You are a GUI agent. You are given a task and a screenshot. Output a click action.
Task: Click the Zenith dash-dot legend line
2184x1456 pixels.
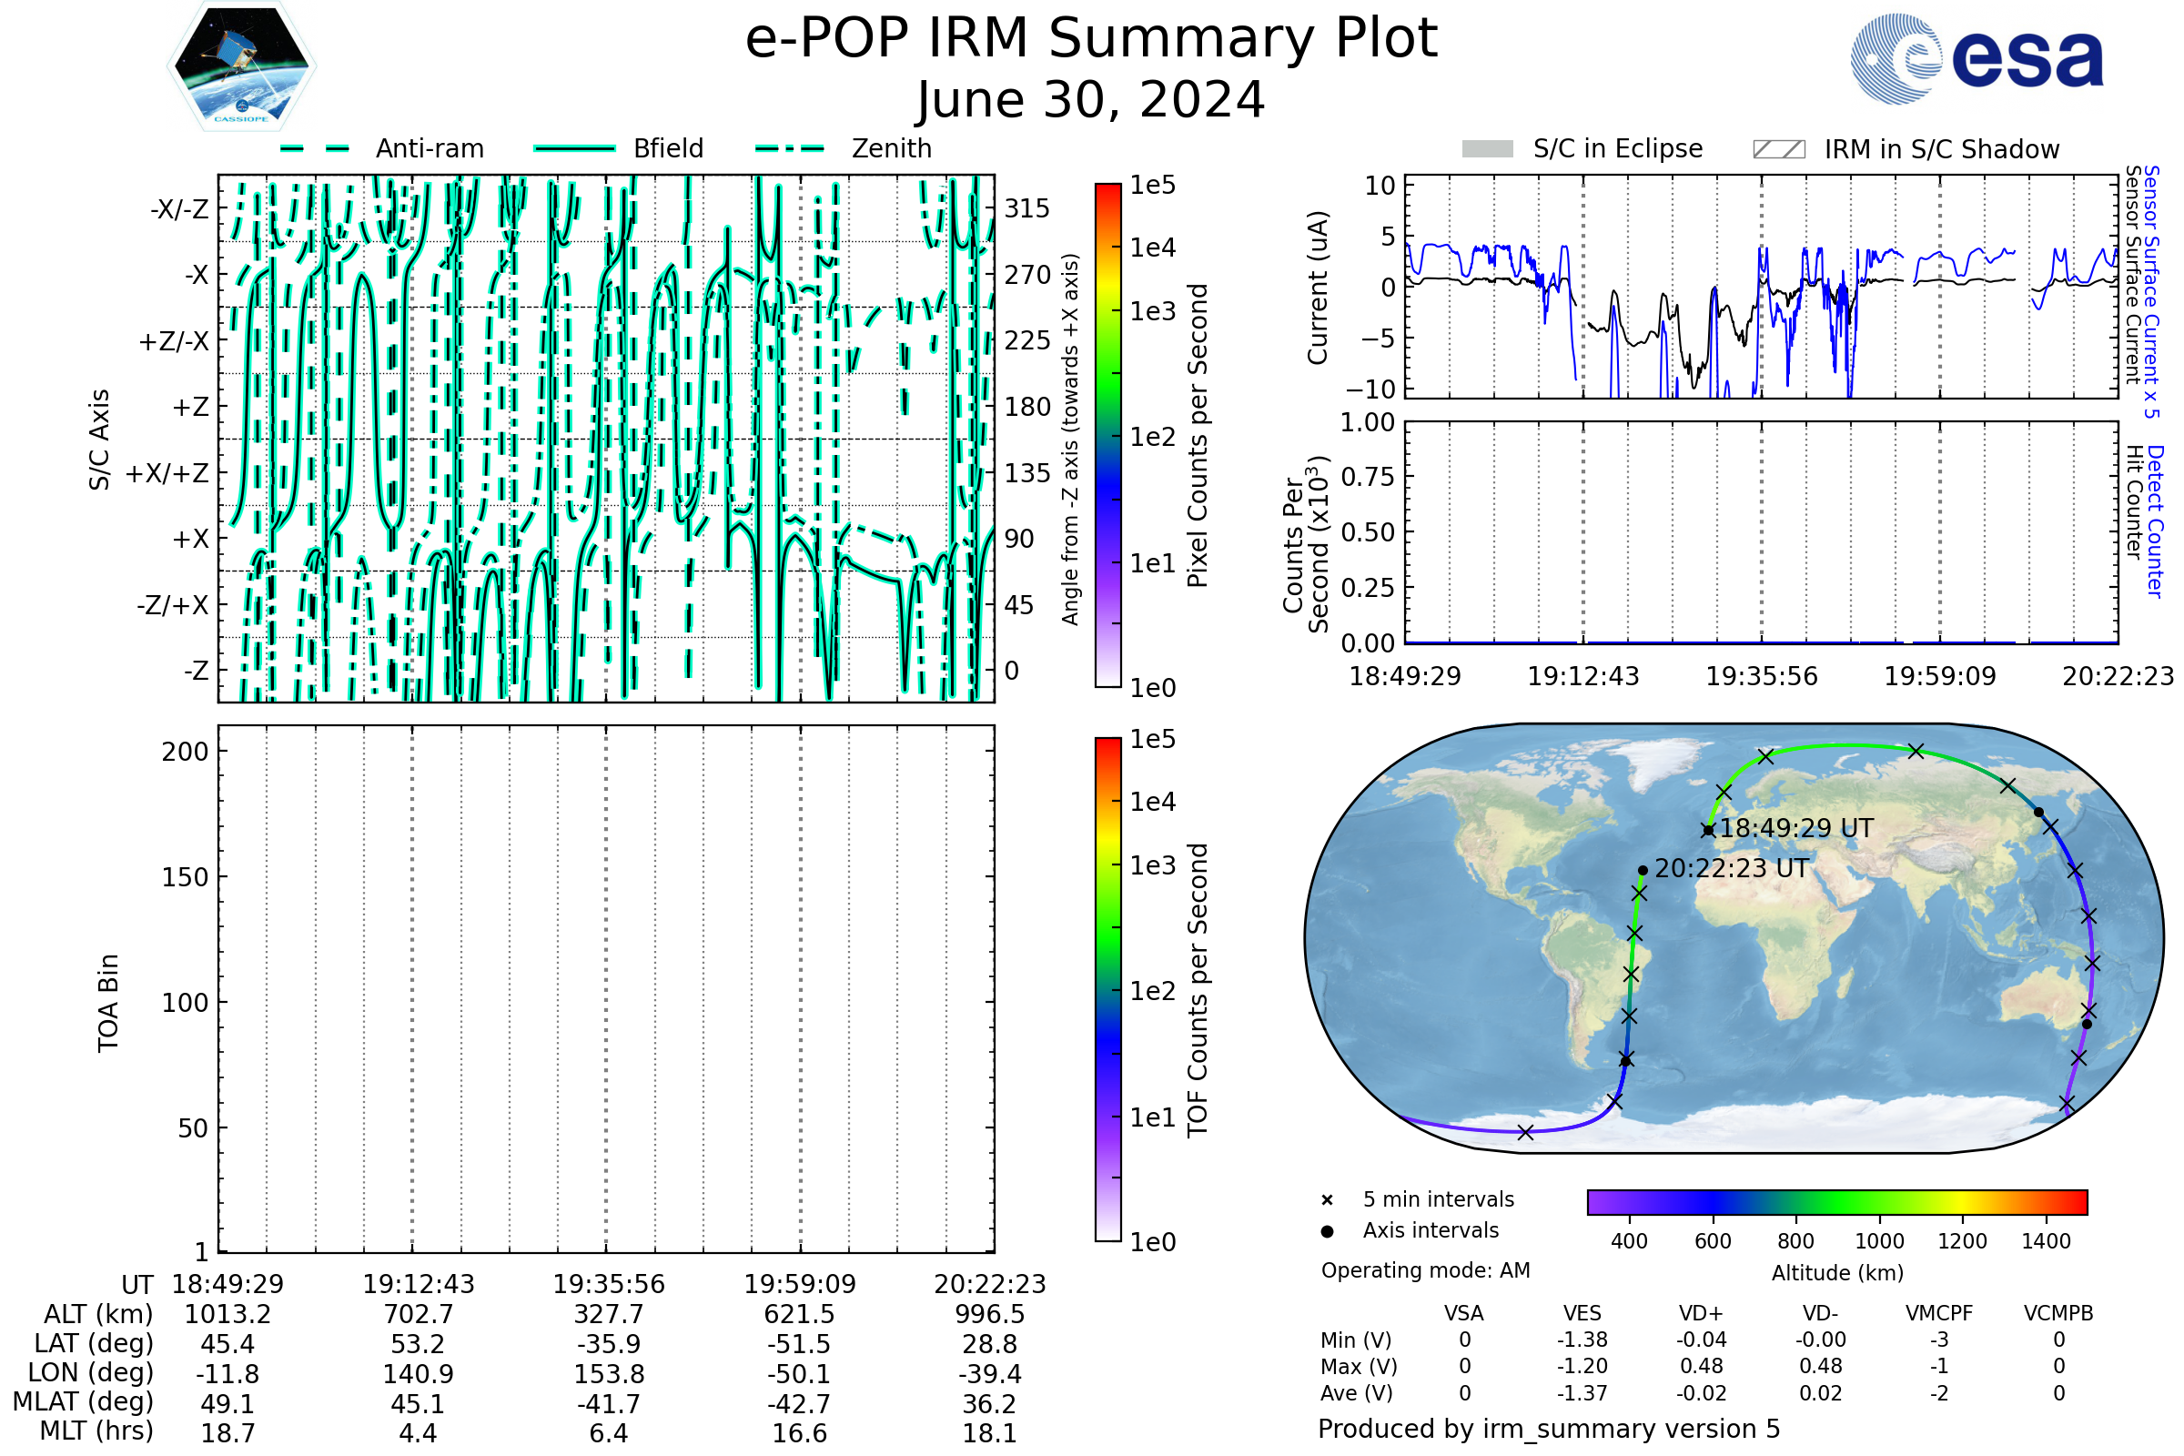coord(790,148)
